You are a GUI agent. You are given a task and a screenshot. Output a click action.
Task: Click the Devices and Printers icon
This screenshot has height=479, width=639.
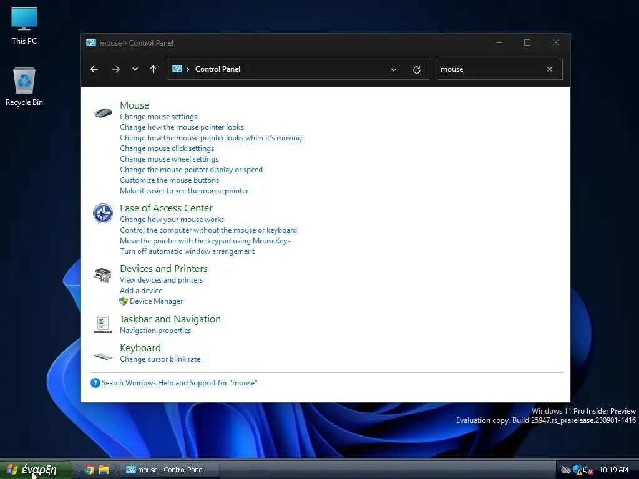coord(103,275)
